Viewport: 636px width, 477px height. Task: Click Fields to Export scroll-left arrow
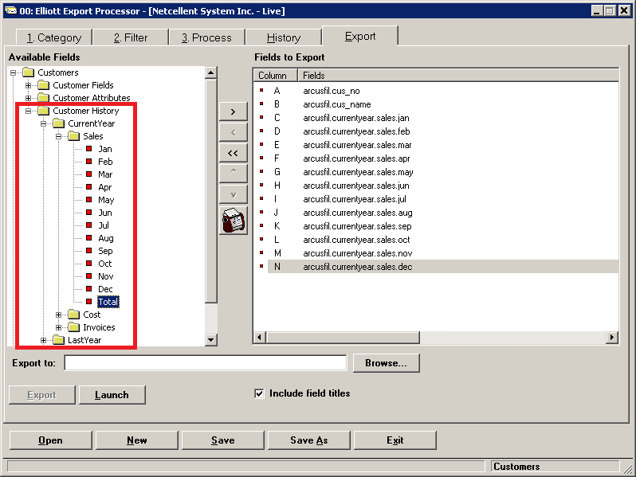260,337
